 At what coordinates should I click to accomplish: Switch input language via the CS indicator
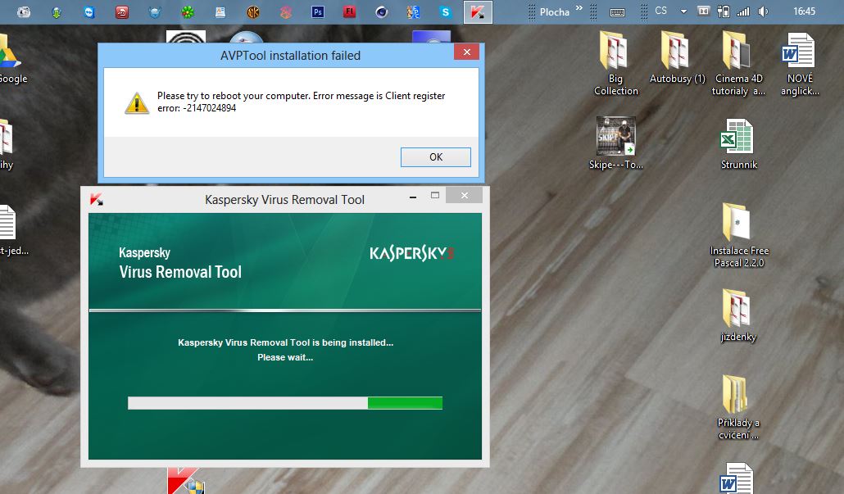pyautogui.click(x=661, y=11)
